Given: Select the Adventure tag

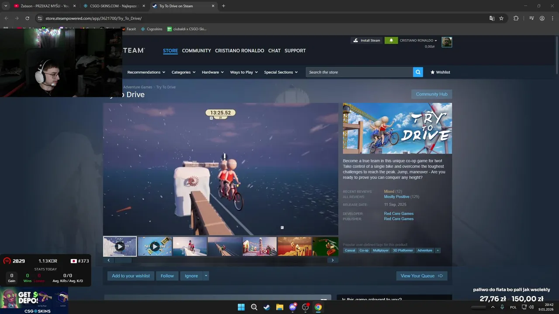Looking at the screenshot, I should [424, 250].
